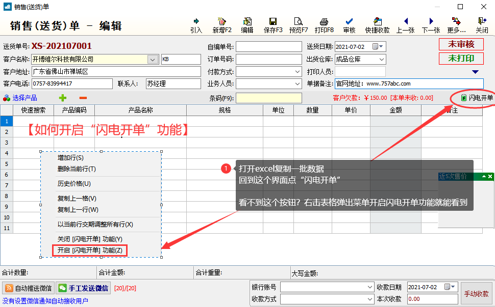Select 删除当前行(T) in context menu
The width and height of the screenshot is (495, 307).
tap(77, 169)
